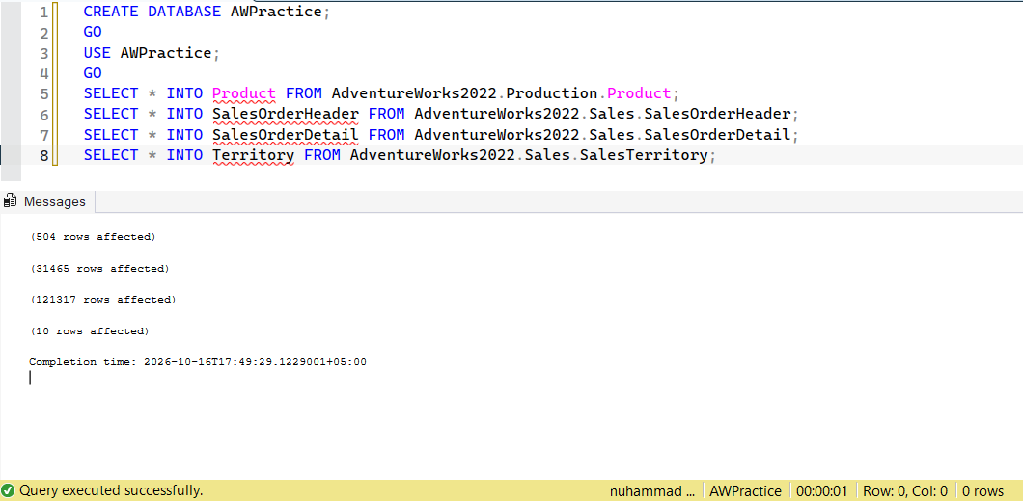Click line number 5 in the gutter

coord(43,93)
